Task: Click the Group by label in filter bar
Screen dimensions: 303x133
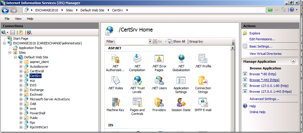Action: tap(196, 41)
